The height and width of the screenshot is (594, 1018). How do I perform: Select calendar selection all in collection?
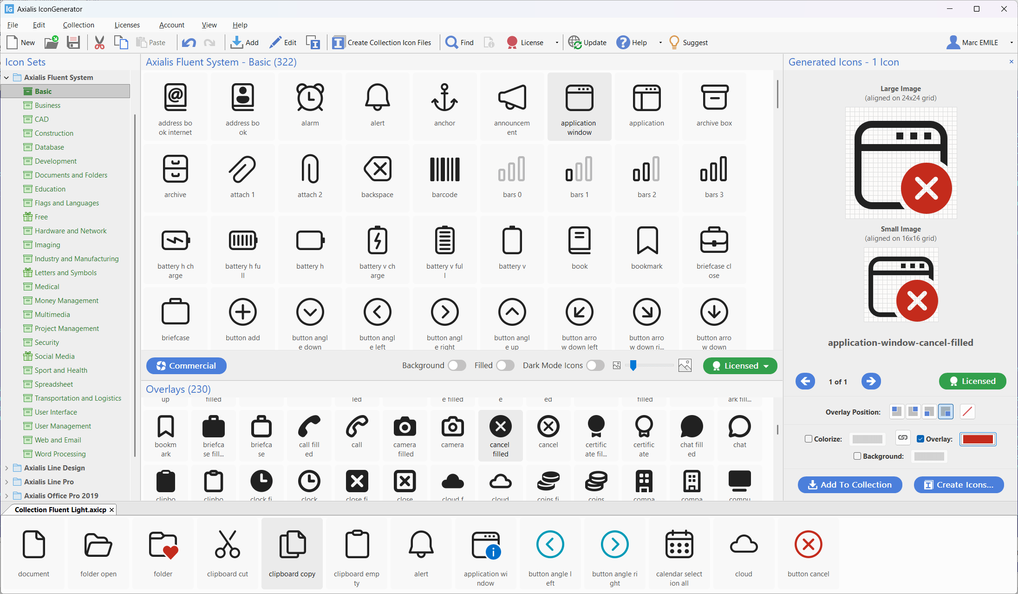click(x=679, y=554)
